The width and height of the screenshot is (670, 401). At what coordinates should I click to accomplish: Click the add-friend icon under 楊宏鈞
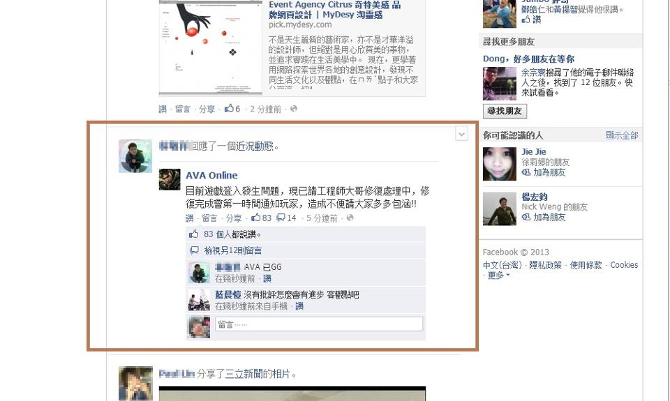[526, 217]
